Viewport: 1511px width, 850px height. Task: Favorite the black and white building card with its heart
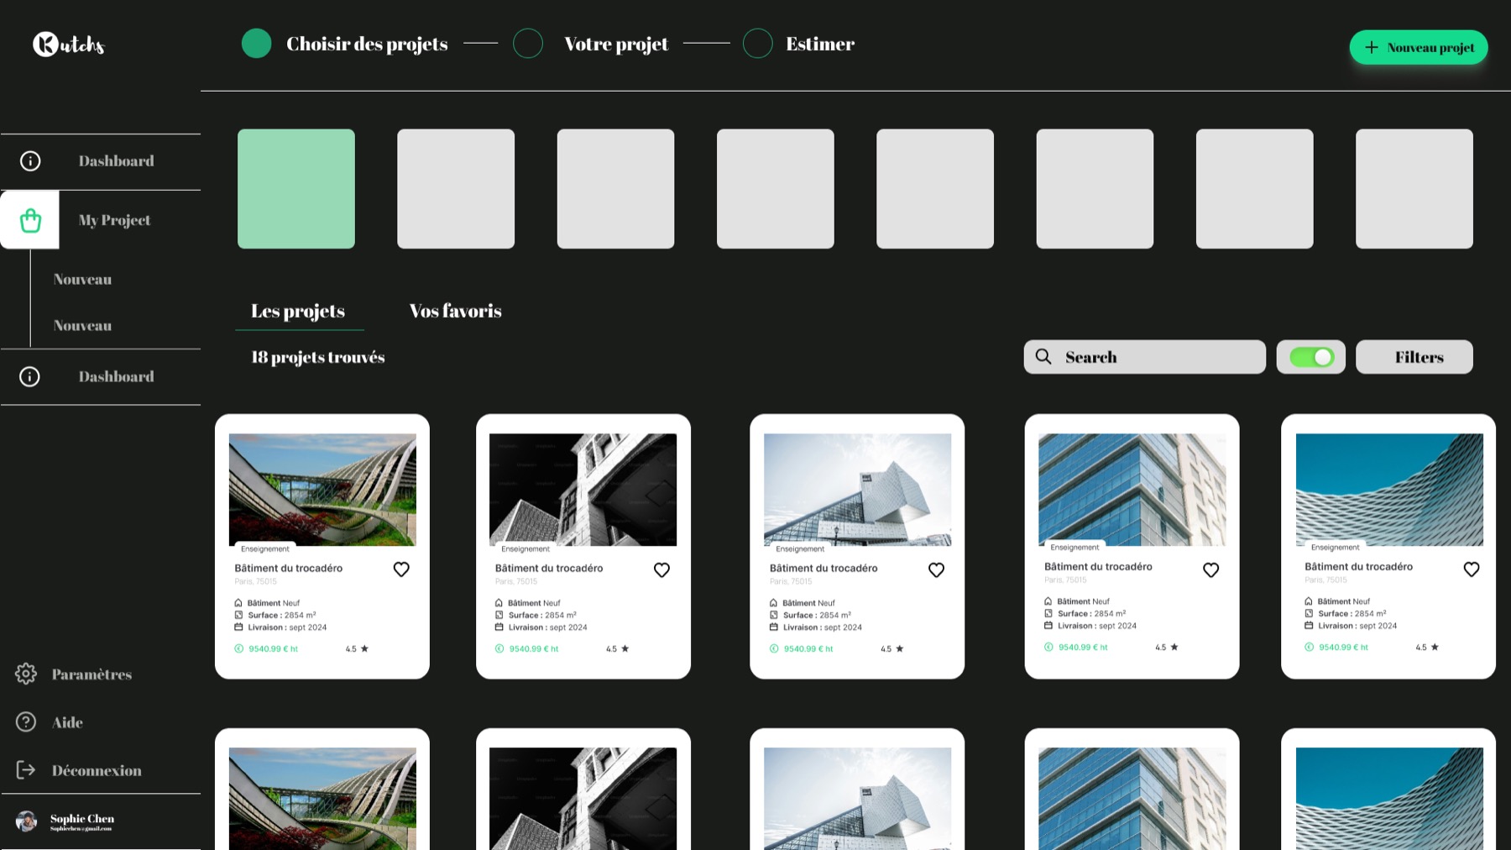point(661,569)
